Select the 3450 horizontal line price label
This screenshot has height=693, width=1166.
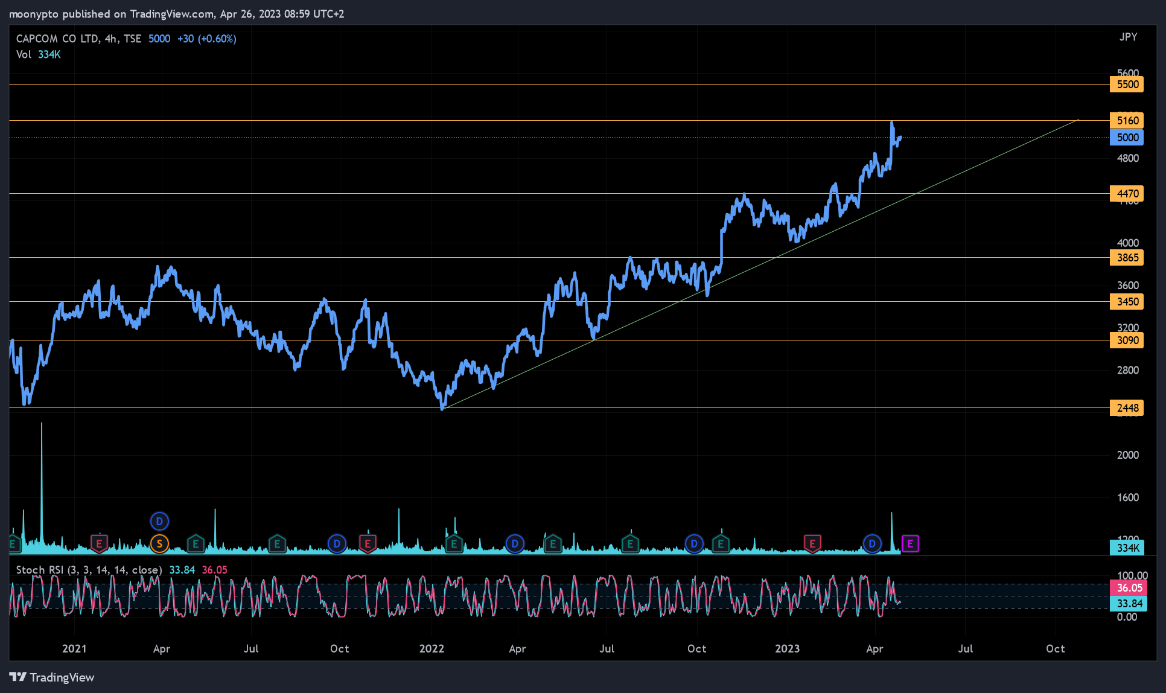(x=1127, y=302)
